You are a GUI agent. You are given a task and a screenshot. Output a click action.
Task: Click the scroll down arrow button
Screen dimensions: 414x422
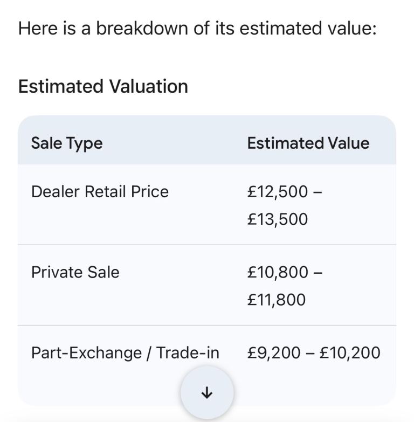coord(207,393)
